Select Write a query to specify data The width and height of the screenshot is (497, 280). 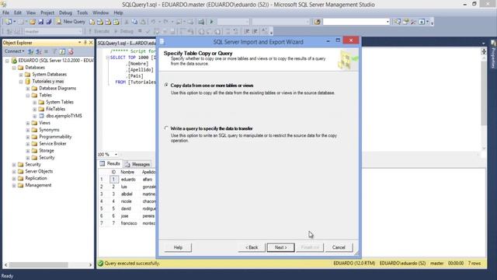tap(166, 128)
